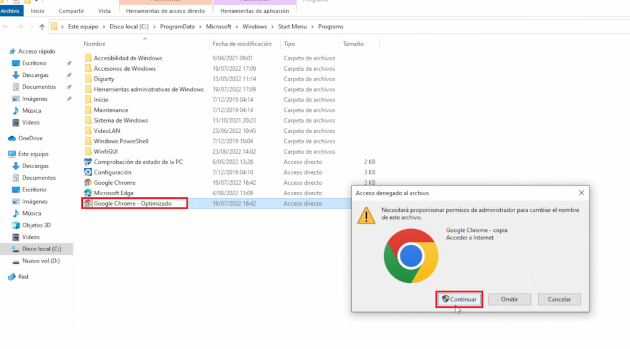Open Acceso rápido in the sidebar
The width and height of the screenshot is (630, 349).
coord(36,52)
